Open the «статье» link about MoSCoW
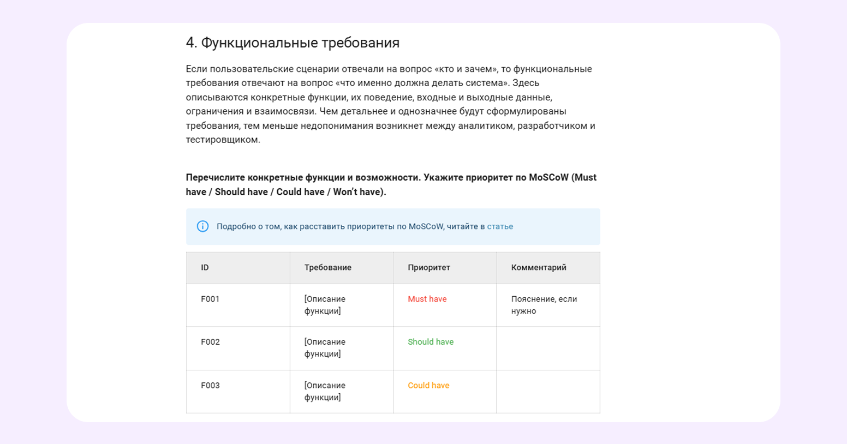 pos(499,226)
